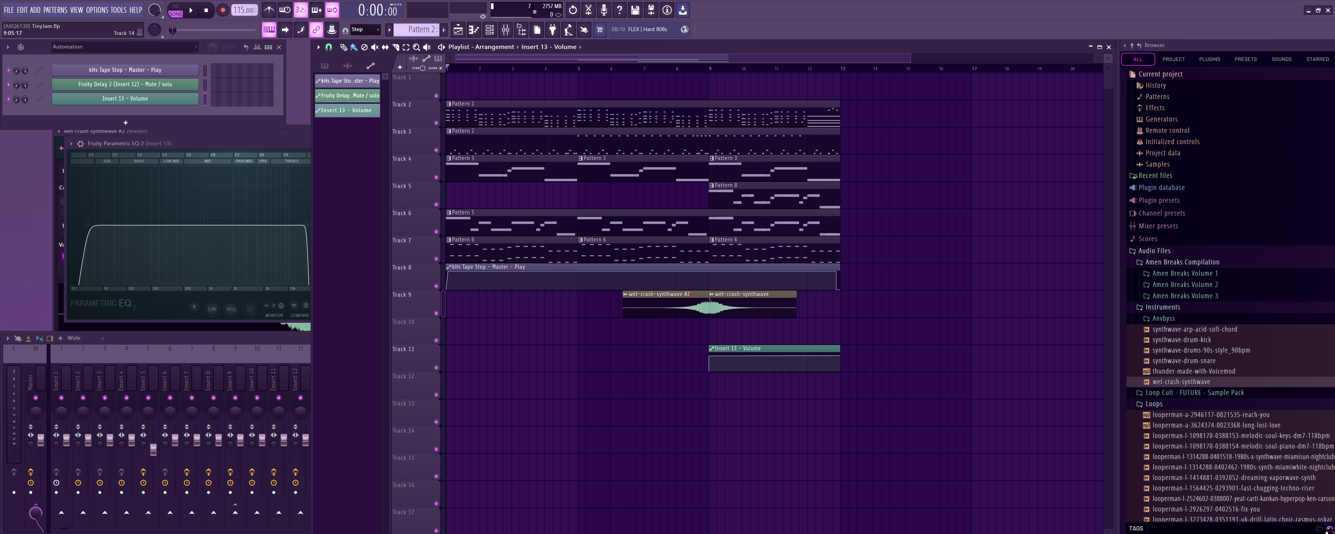This screenshot has height=534, width=1335.
Task: Open the Step snap dropdown
Action: [x=365, y=30]
